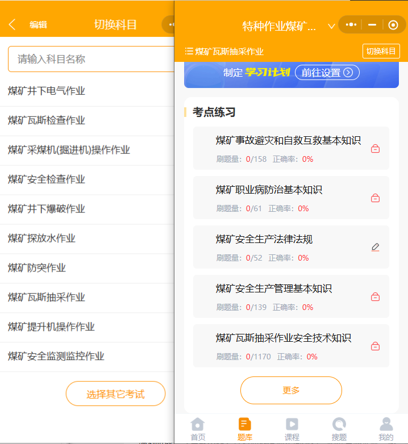Open the subject list menu icon

click(x=189, y=51)
